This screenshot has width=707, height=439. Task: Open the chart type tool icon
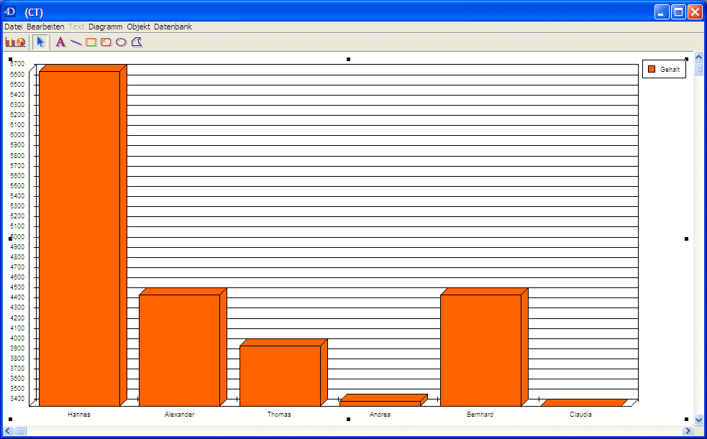point(15,42)
